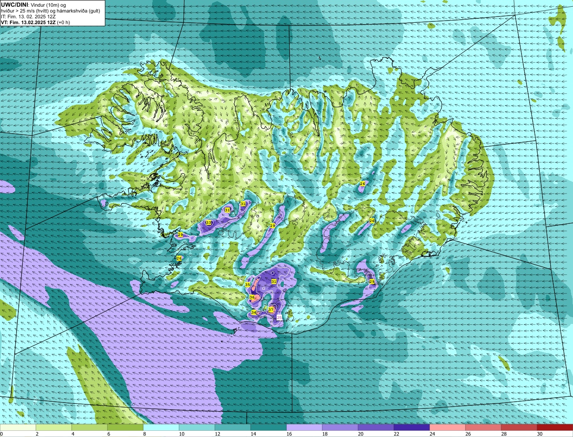Click the legend scale number 16

(288, 434)
